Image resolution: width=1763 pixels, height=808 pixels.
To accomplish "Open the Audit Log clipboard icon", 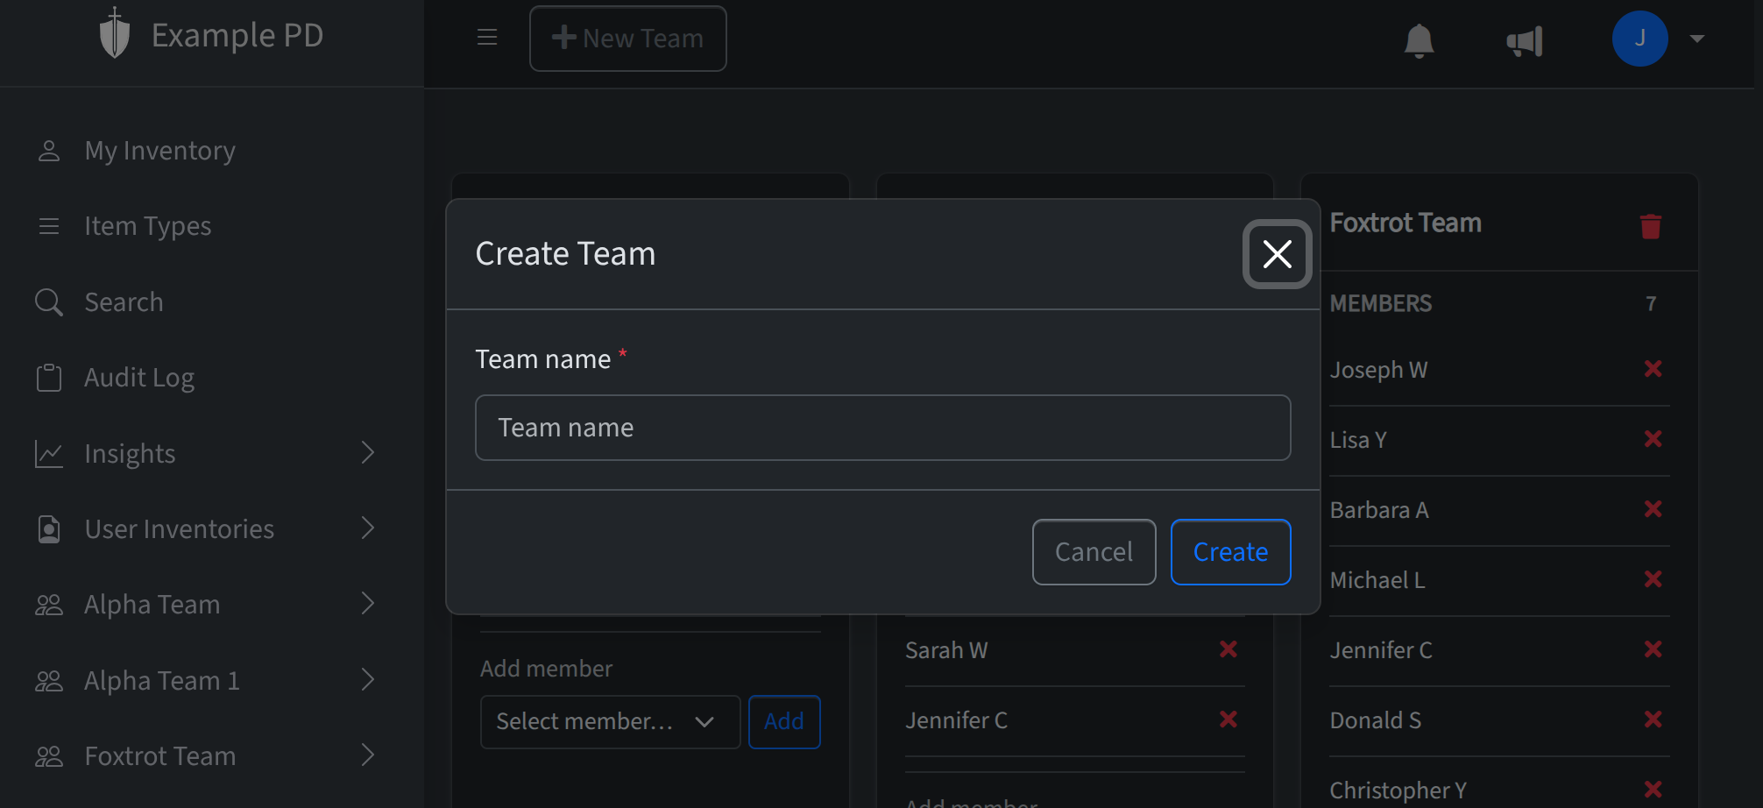I will pos(49,377).
